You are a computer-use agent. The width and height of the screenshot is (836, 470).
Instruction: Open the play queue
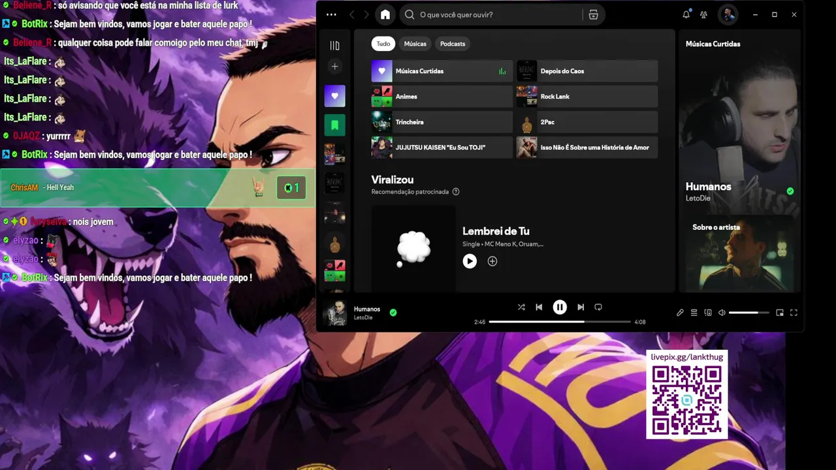click(694, 313)
